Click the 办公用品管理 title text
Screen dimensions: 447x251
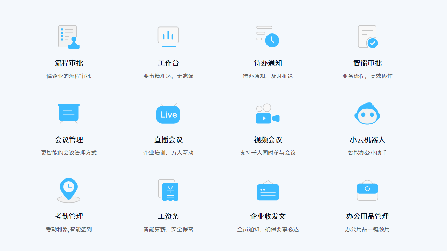point(367,216)
